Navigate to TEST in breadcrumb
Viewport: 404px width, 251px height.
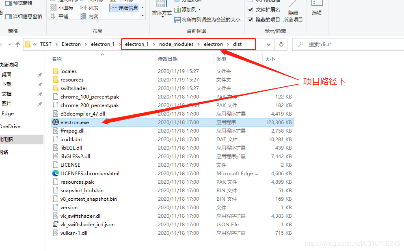46,44
